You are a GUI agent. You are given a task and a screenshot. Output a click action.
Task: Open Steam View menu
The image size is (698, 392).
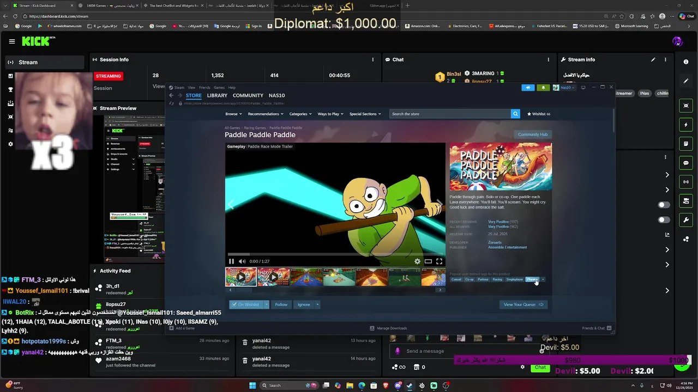191,87
